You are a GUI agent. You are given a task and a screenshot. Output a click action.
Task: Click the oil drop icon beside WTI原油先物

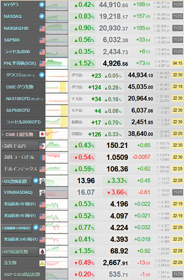(x=42, y=251)
